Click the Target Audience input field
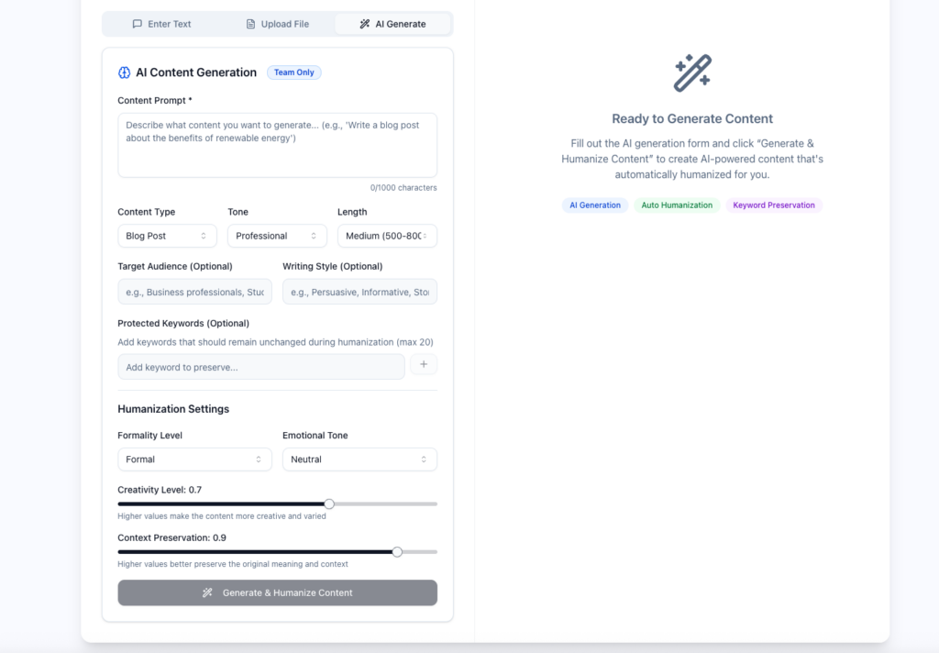 (x=194, y=293)
